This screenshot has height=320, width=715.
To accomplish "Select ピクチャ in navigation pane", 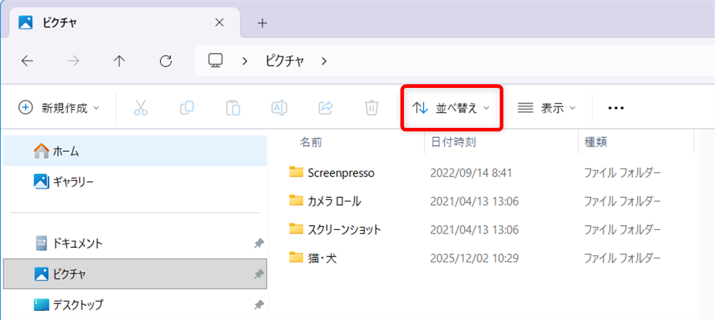I will pos(135,274).
